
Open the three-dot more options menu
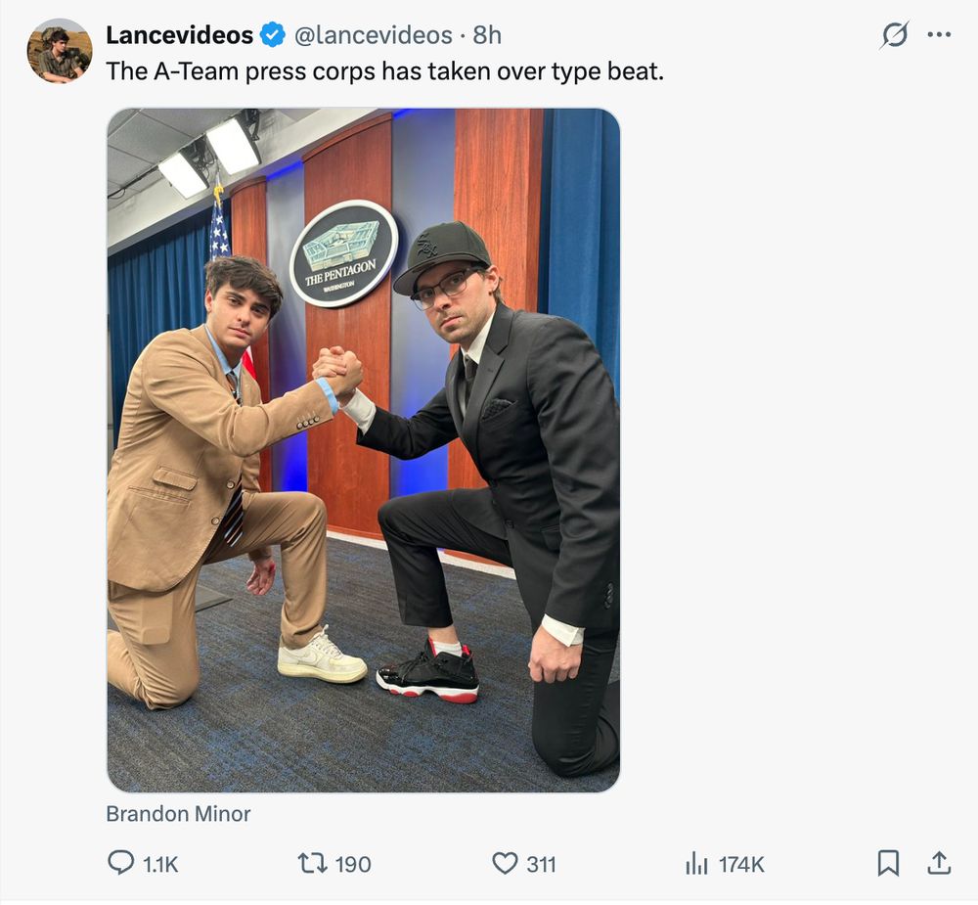click(x=939, y=35)
